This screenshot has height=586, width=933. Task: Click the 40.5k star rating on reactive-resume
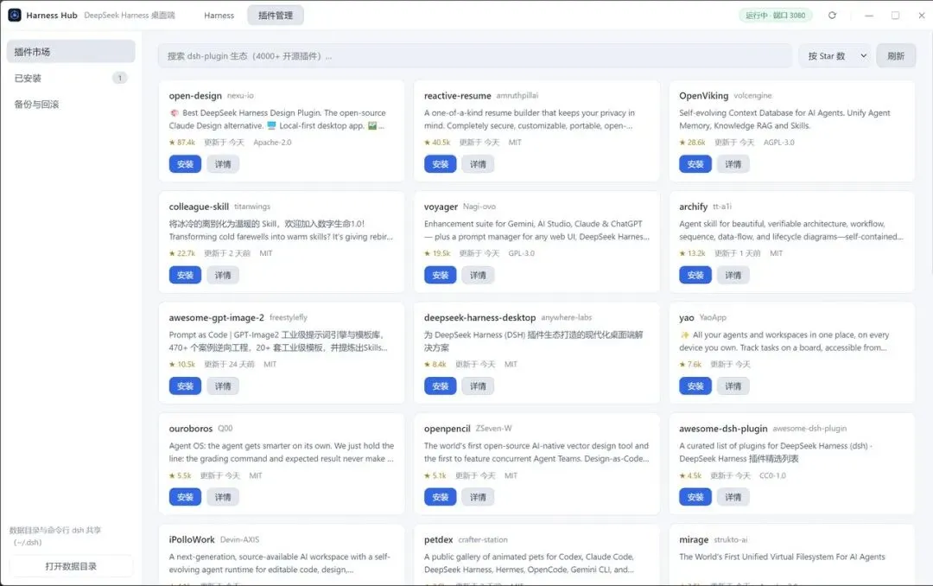pos(437,143)
